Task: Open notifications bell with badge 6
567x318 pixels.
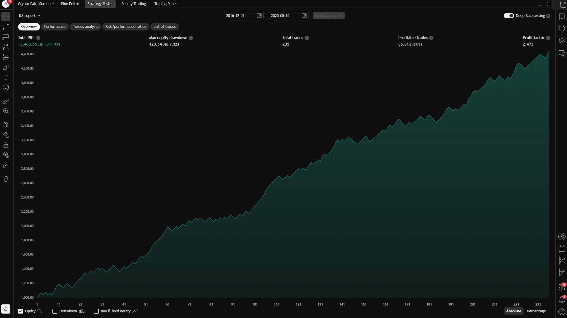Action: point(562,299)
